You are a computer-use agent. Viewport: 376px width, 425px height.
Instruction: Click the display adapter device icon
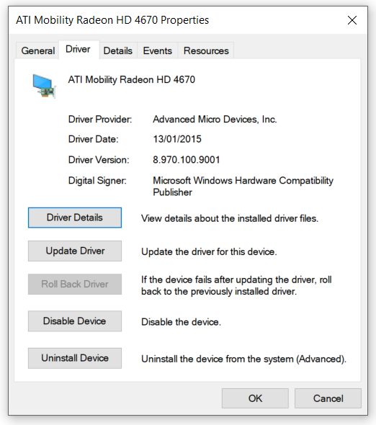44,86
